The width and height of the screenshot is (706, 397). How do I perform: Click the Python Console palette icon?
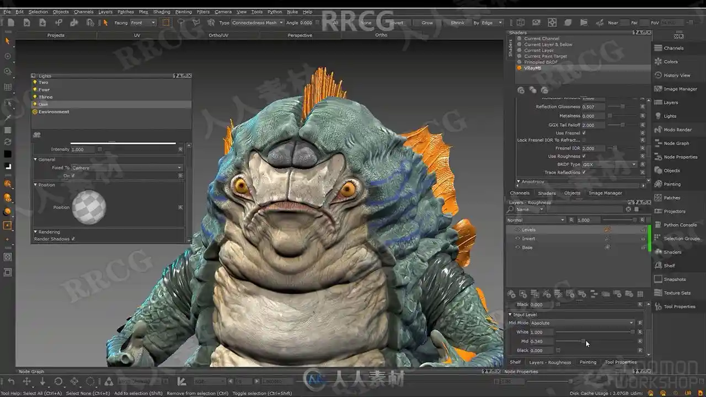[x=658, y=225]
